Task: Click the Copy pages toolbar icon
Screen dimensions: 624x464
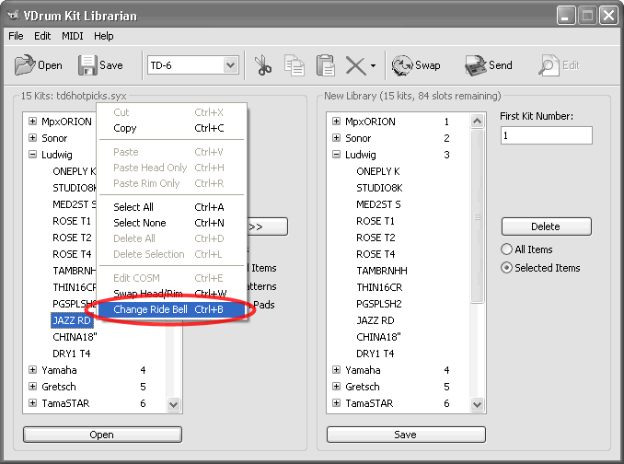Action: tap(295, 65)
